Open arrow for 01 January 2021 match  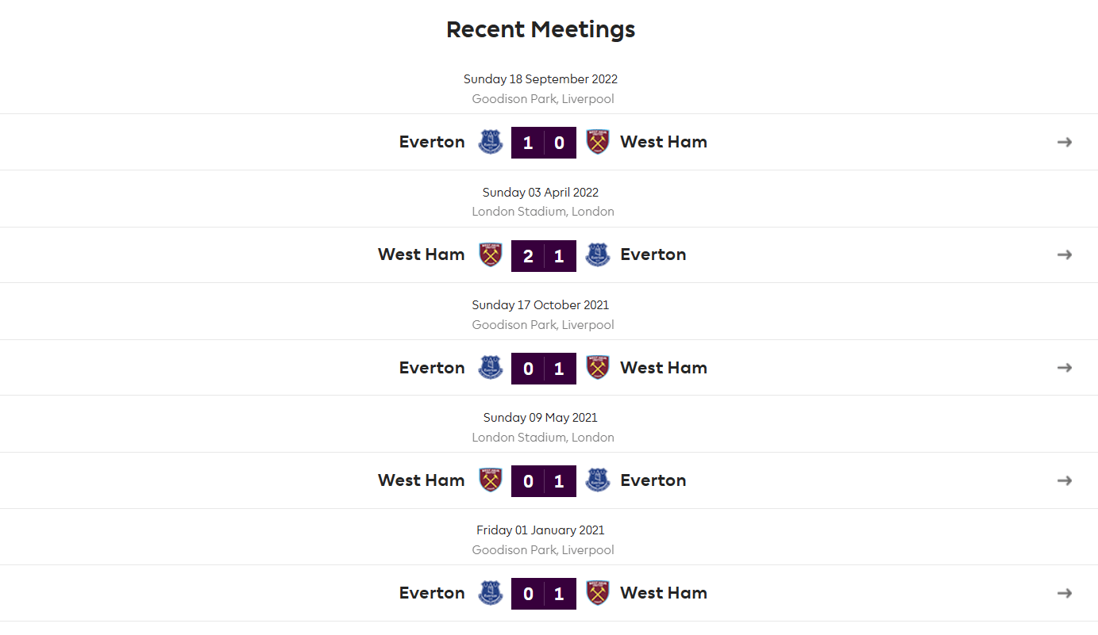click(x=1065, y=593)
